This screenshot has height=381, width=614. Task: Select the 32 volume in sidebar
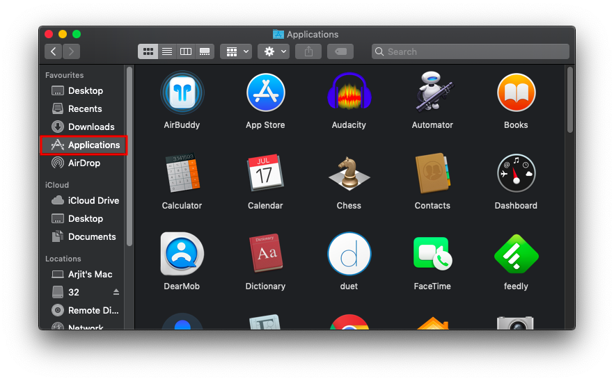(x=83, y=293)
